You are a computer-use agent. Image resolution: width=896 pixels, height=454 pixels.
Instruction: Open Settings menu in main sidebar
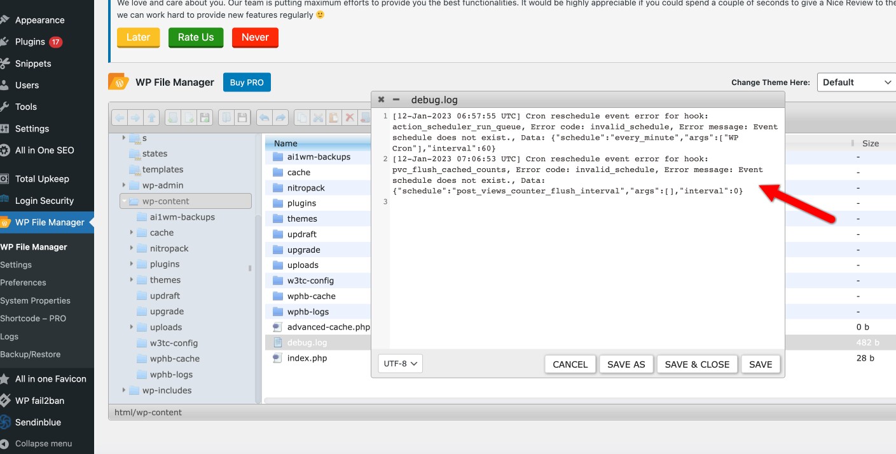tap(32, 129)
